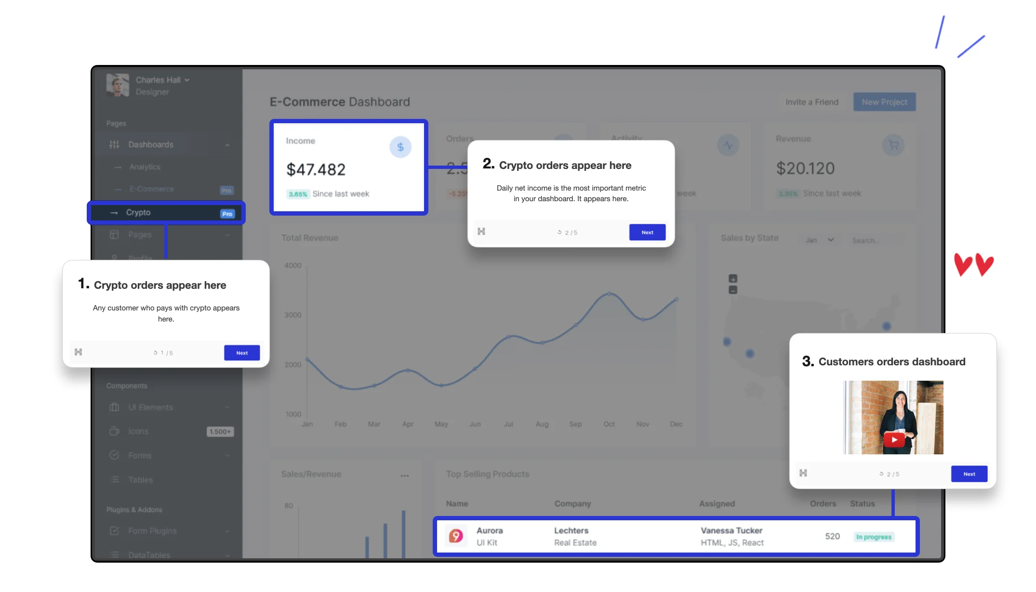Click the Aurora product logo icon
Image resolution: width=1036 pixels, height=592 pixels.
click(456, 536)
